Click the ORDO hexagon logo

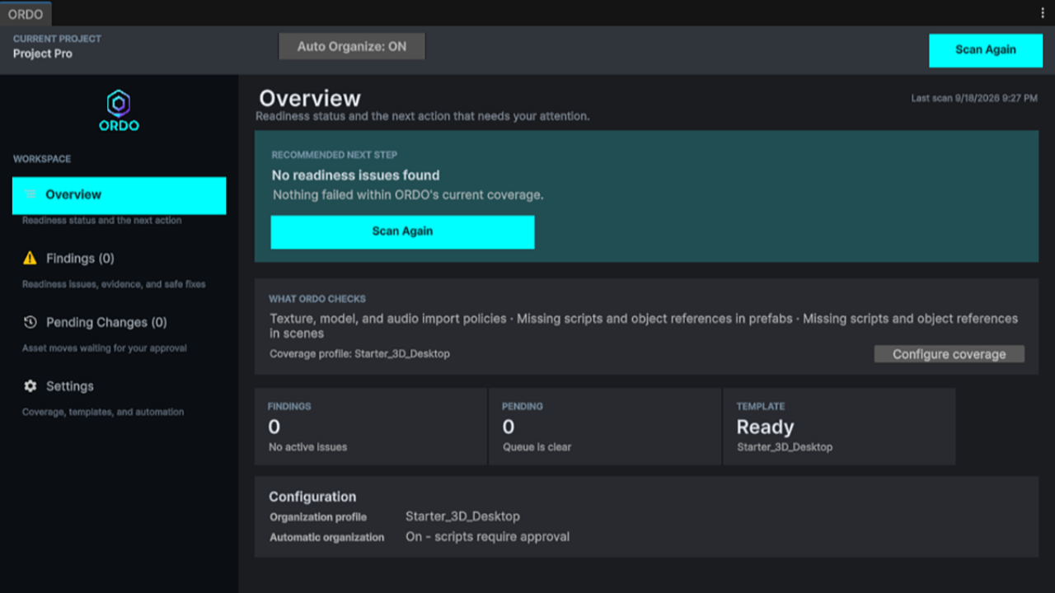[x=119, y=104]
